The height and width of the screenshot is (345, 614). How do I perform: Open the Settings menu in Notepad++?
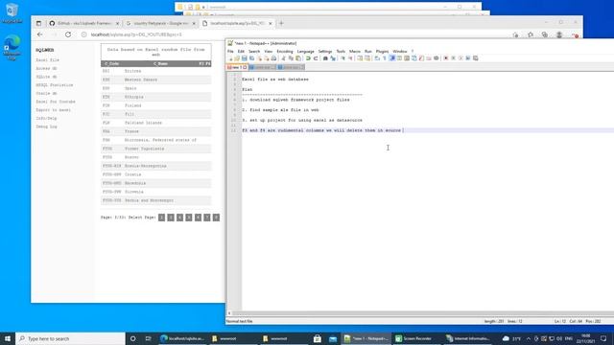click(325, 51)
